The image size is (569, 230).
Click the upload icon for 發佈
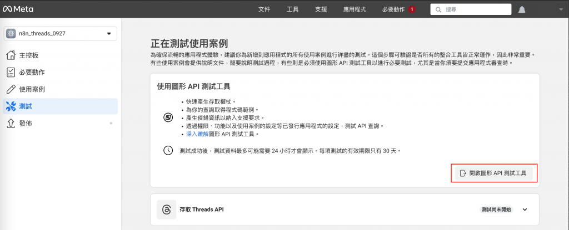(x=11, y=123)
